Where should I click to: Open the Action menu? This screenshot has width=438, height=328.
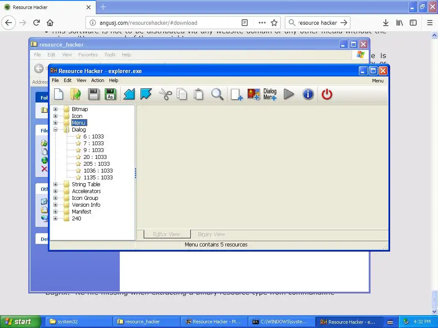pos(98,80)
